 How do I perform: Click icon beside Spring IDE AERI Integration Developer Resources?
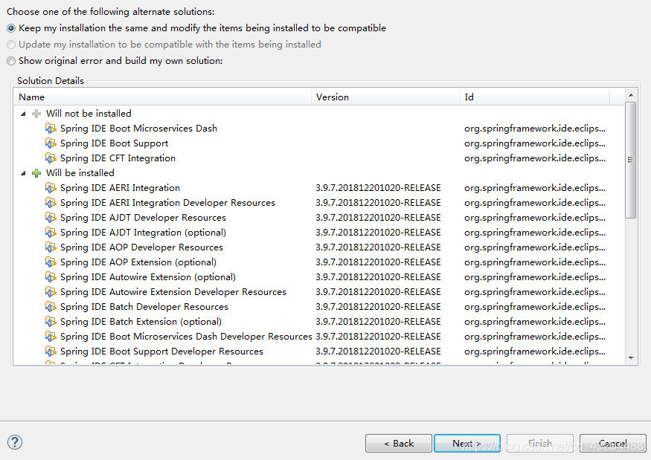pyautogui.click(x=51, y=203)
